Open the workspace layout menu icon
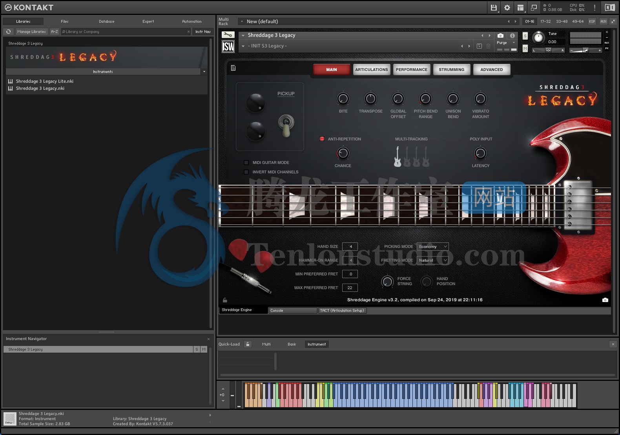This screenshot has width=620, height=435. coord(520,7)
